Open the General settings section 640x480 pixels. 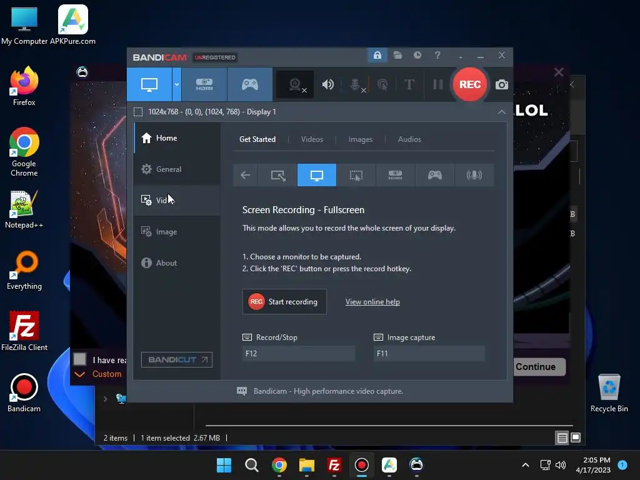tap(177, 169)
